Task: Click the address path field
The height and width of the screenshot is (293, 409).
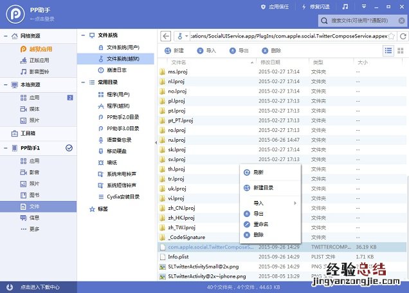Action: click(x=288, y=36)
